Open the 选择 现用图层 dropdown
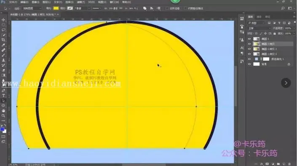 [x=32, y=8]
